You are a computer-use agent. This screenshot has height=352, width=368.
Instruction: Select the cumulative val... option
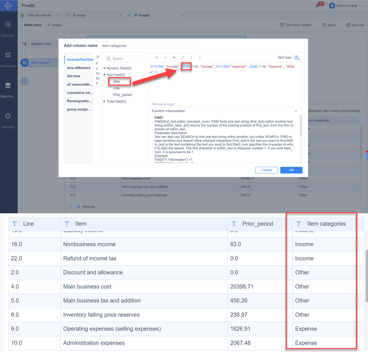point(80,93)
